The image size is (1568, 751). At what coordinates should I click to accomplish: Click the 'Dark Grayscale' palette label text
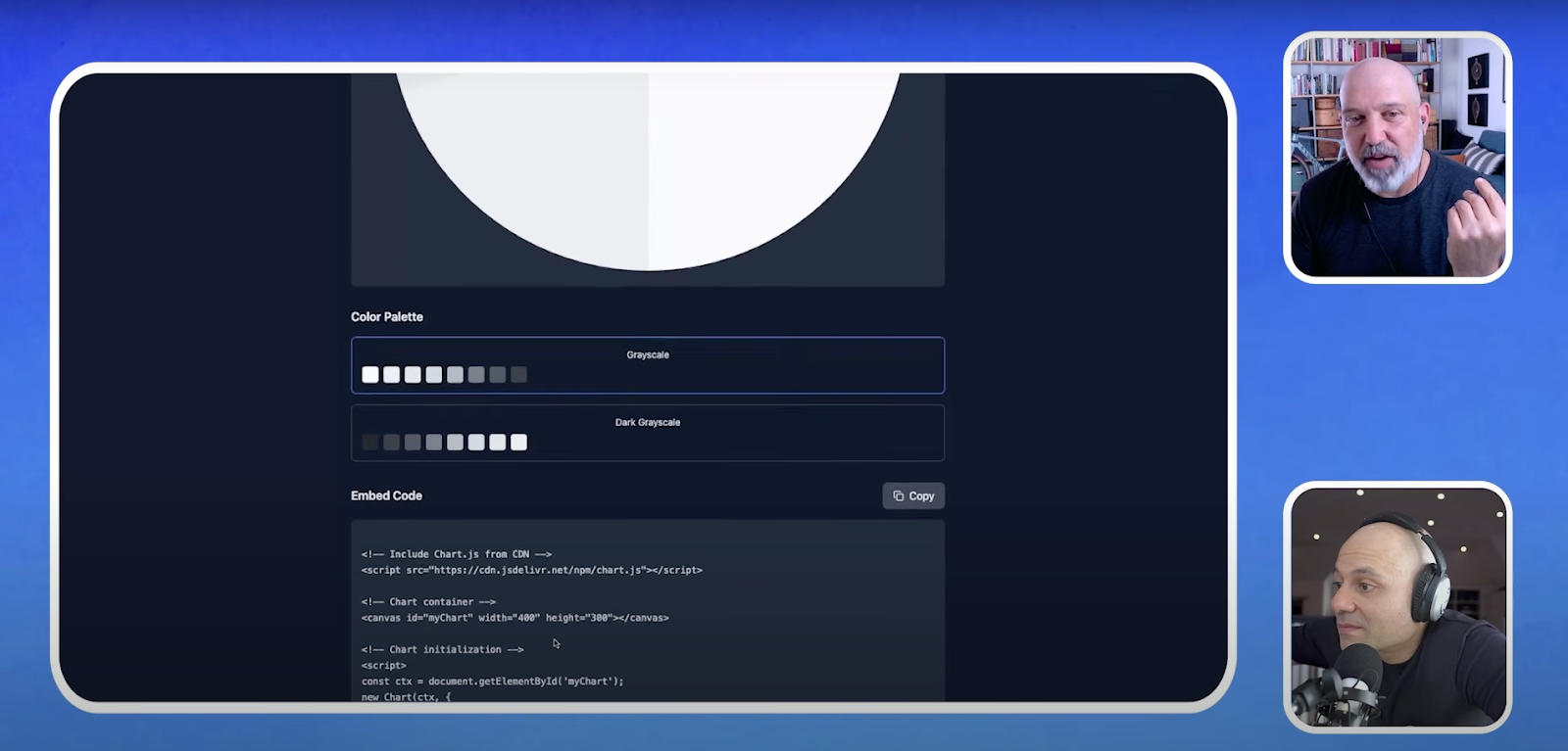(x=648, y=422)
